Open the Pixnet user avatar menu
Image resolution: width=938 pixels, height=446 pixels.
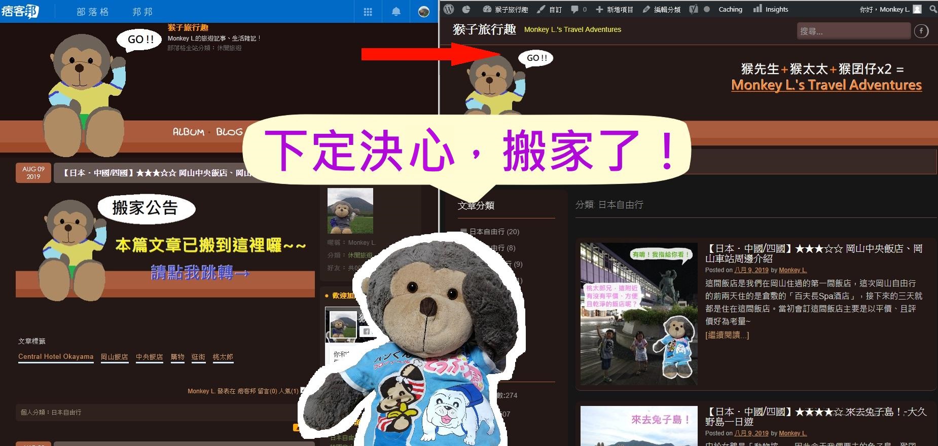click(423, 12)
